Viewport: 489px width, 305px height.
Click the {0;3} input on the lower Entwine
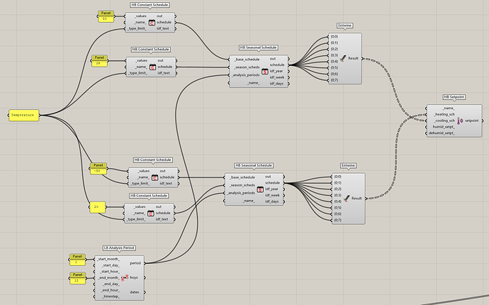338,196
